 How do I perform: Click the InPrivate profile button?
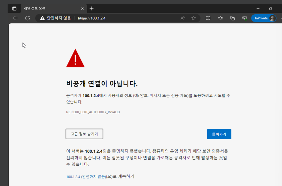(264, 18)
